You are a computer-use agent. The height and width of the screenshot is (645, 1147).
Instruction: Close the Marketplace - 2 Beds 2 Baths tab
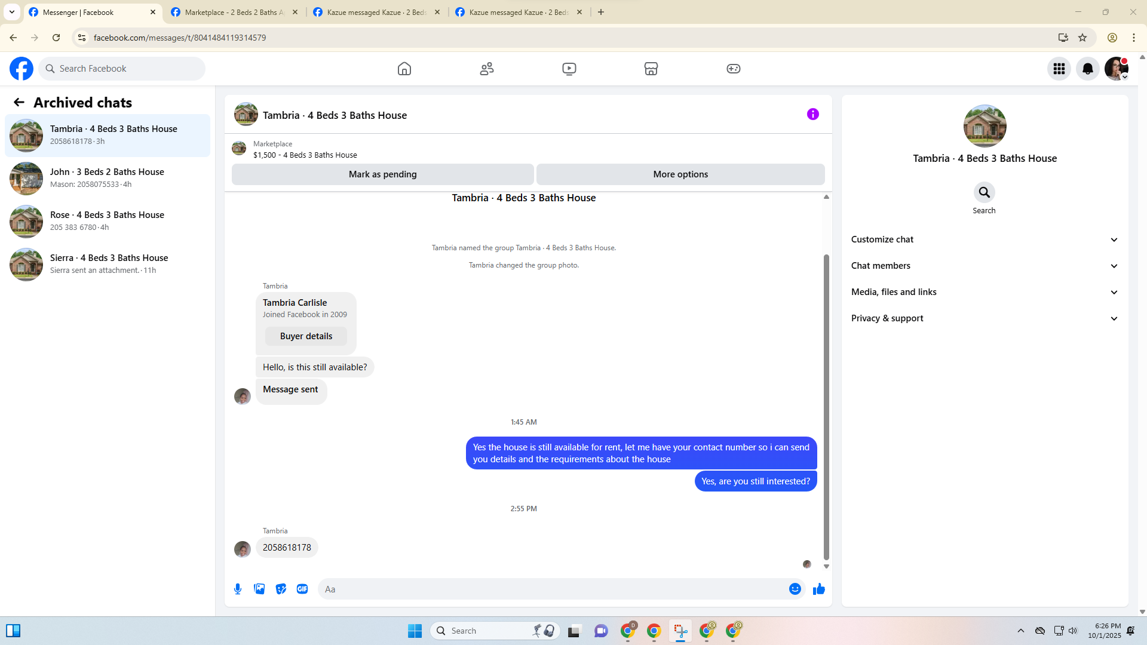295,12
